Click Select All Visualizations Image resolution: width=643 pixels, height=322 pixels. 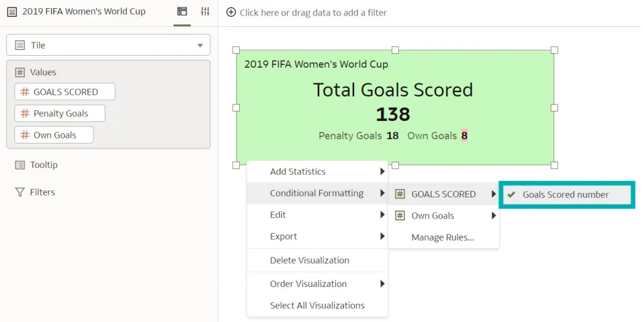317,305
